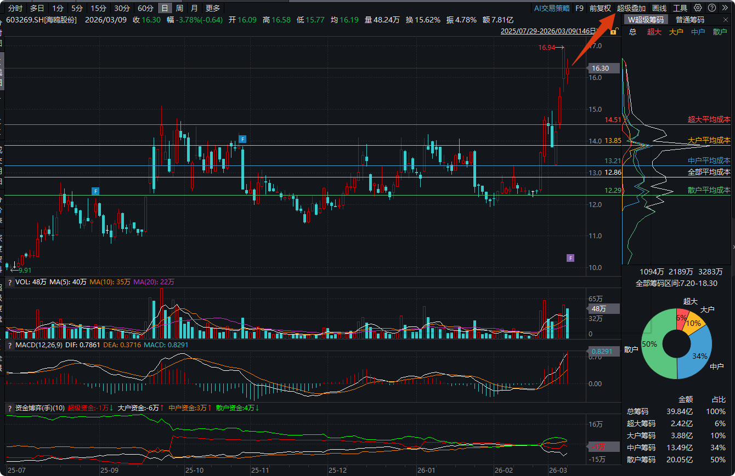Switch to W超级筹码 tab

[646, 20]
